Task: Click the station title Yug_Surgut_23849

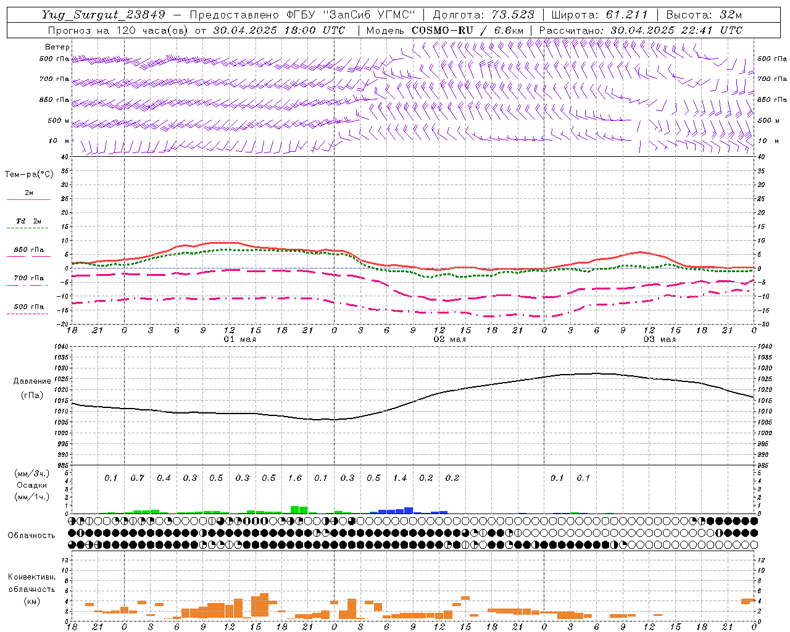Action: click(104, 15)
